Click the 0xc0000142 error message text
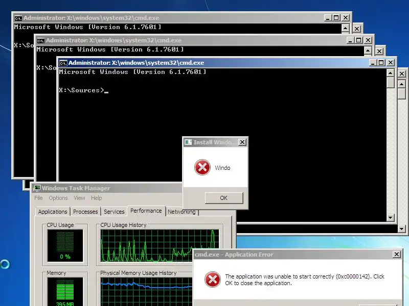The width and height of the screenshot is (409, 306). coord(305,279)
